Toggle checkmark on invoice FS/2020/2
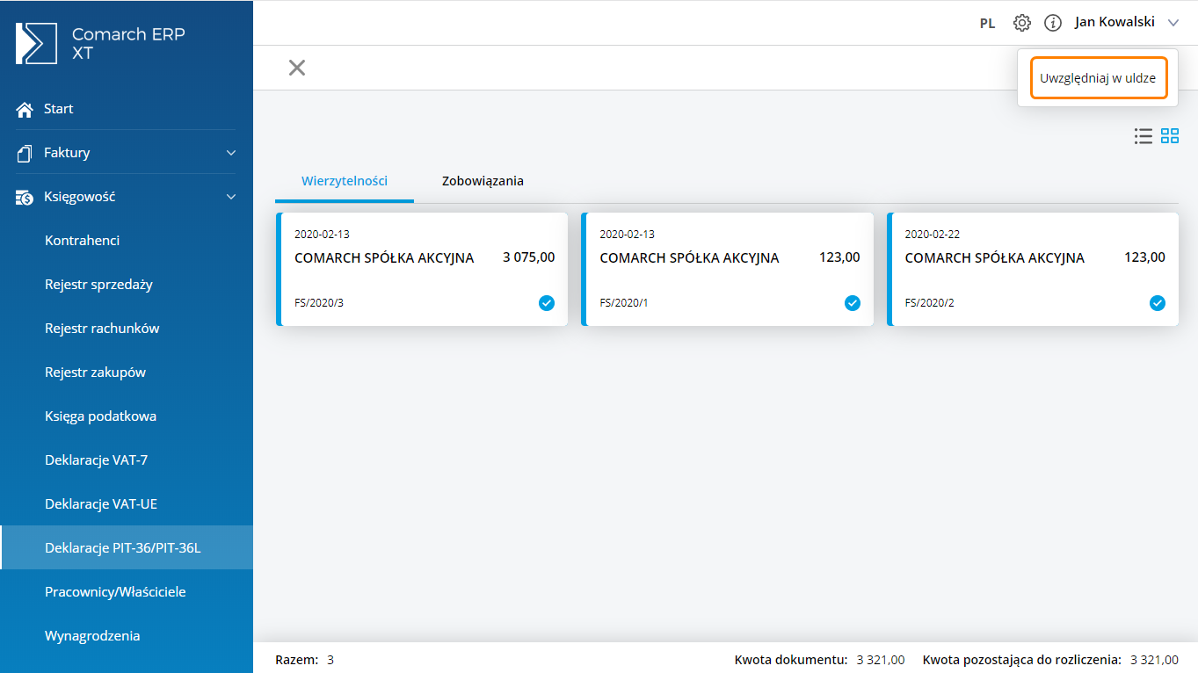 click(1157, 303)
